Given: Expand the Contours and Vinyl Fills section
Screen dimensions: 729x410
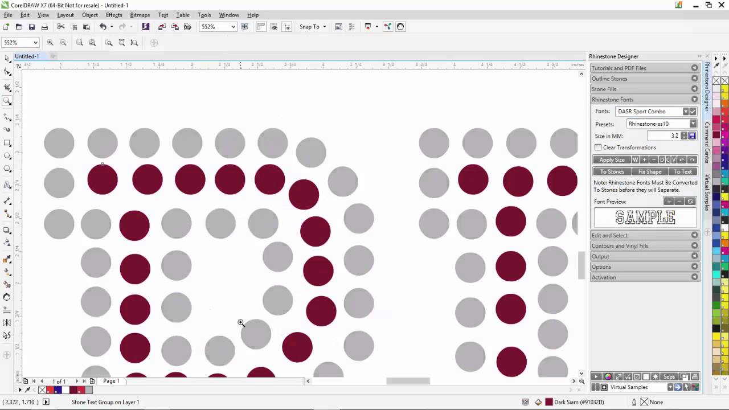Looking at the screenshot, I should coord(645,246).
